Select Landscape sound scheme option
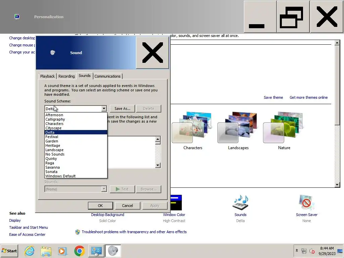The width and height of the screenshot is (344, 258). pyautogui.click(x=76, y=150)
